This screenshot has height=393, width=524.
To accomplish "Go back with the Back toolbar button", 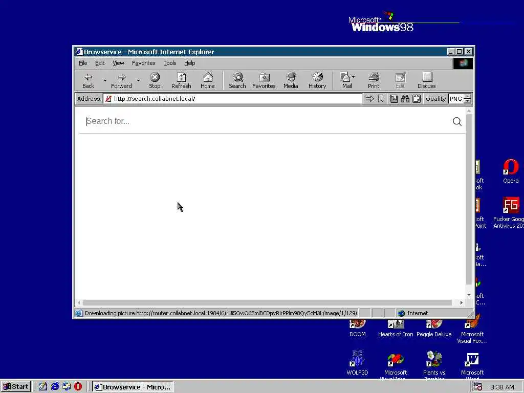I will pyautogui.click(x=88, y=81).
